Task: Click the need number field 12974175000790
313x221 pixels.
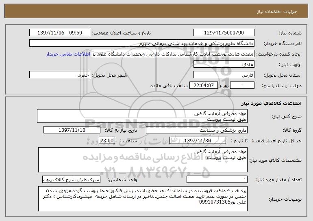Action: point(224,33)
